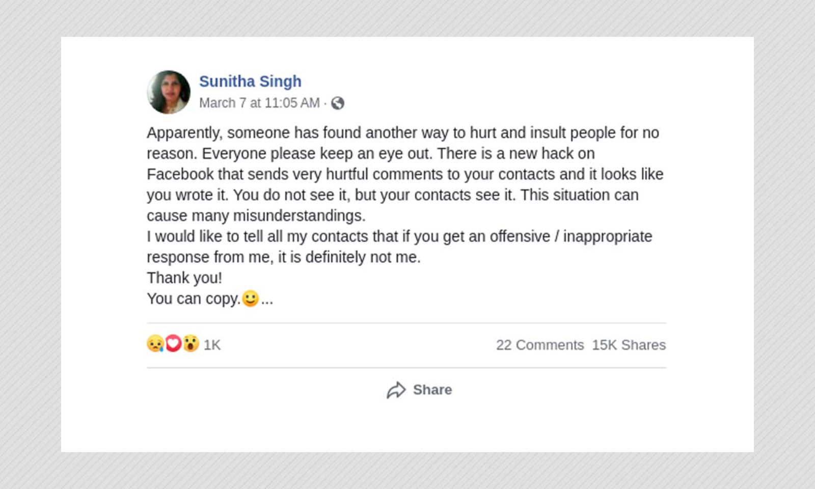
Task: Click the "Thank you!" line
Action: (x=184, y=278)
